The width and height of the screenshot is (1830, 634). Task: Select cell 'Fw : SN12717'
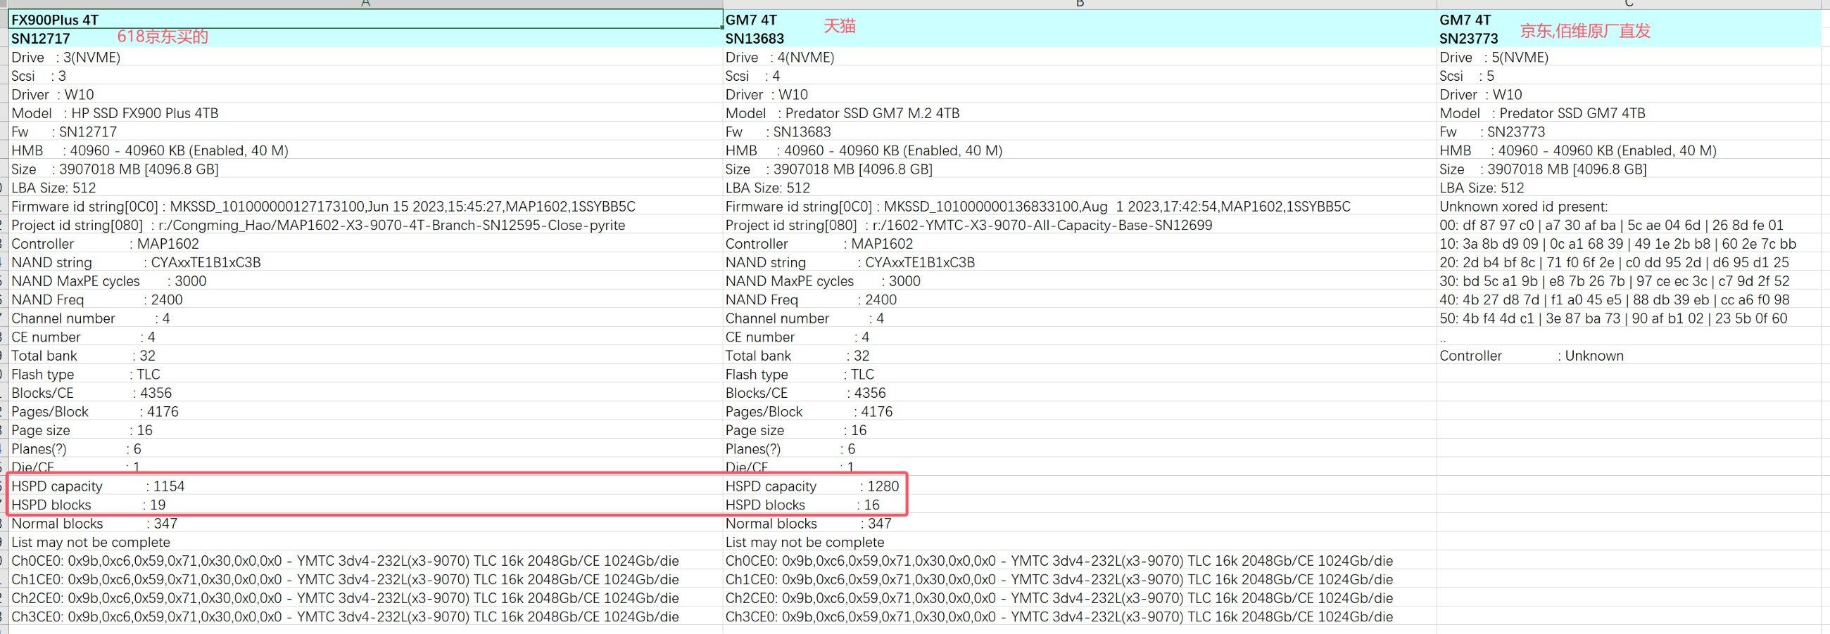pos(365,131)
